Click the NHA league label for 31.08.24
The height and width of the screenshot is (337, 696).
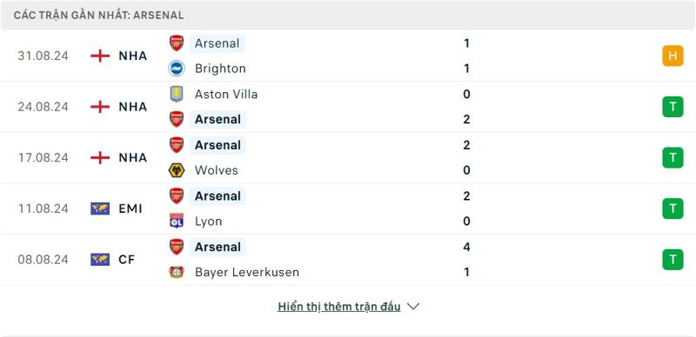click(x=133, y=56)
